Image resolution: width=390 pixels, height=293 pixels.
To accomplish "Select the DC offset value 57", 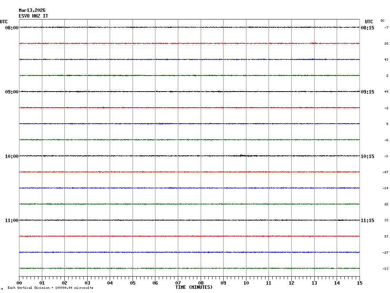I will point(386,237).
